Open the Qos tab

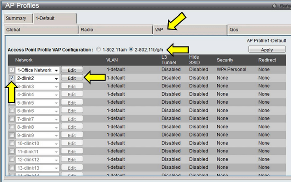[x=257, y=30]
